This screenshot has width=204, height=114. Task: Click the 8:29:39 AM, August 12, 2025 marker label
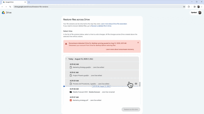(101, 86)
